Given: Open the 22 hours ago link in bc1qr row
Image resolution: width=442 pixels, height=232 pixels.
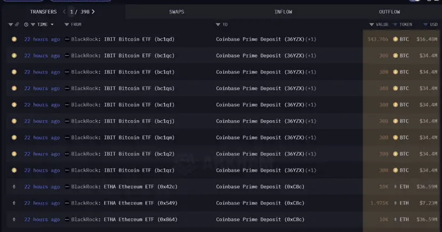Looking at the screenshot, I should pyautogui.click(x=42, y=170).
